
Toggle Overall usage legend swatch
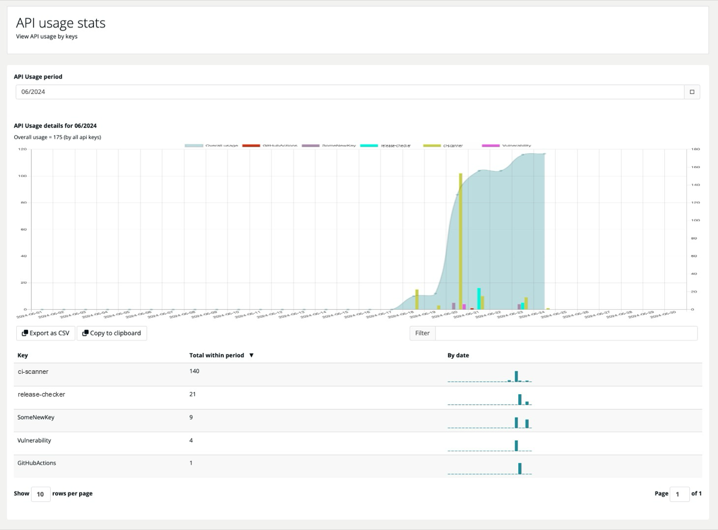[194, 145]
